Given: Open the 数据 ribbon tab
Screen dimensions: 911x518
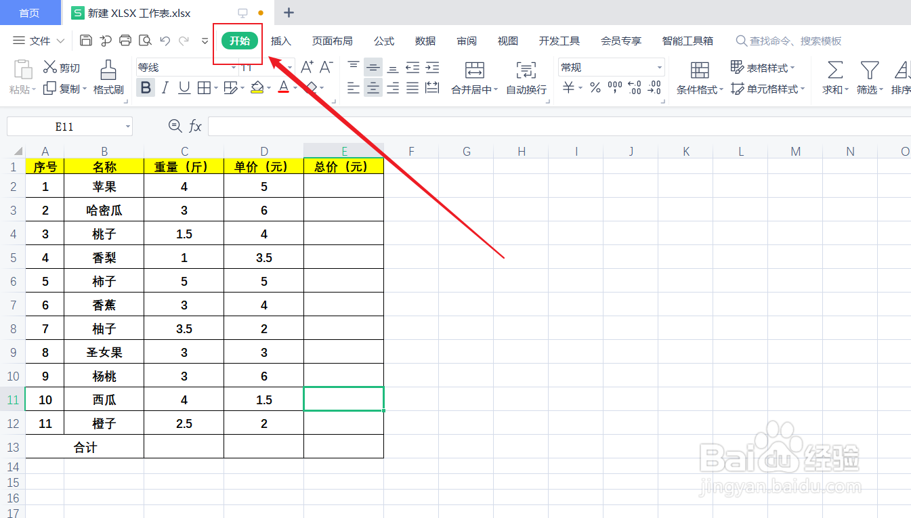Looking at the screenshot, I should click(425, 41).
